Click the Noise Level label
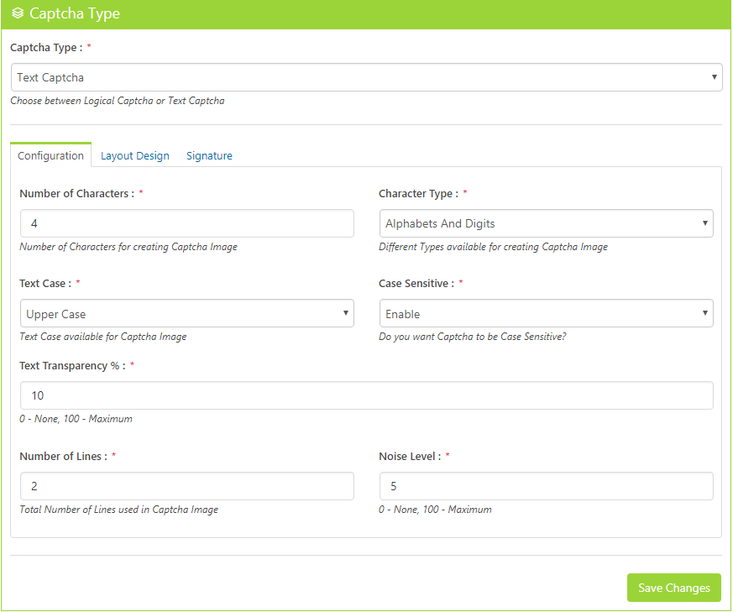Image resolution: width=733 pixels, height=612 pixels. (x=410, y=456)
